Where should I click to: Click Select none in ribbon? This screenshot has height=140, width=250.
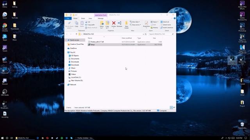[x=166, y=25]
